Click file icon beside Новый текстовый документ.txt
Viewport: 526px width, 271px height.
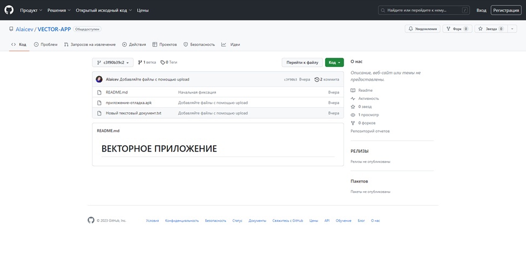[99, 113]
